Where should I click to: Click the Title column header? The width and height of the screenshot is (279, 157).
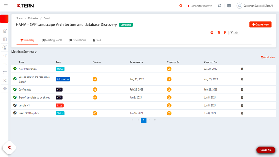point(21,62)
